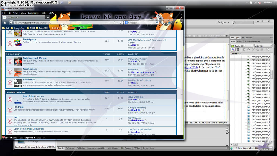The width and height of the screenshot is (277, 156).
Task: Open the Modifications forum link
Action: pos(30,69)
